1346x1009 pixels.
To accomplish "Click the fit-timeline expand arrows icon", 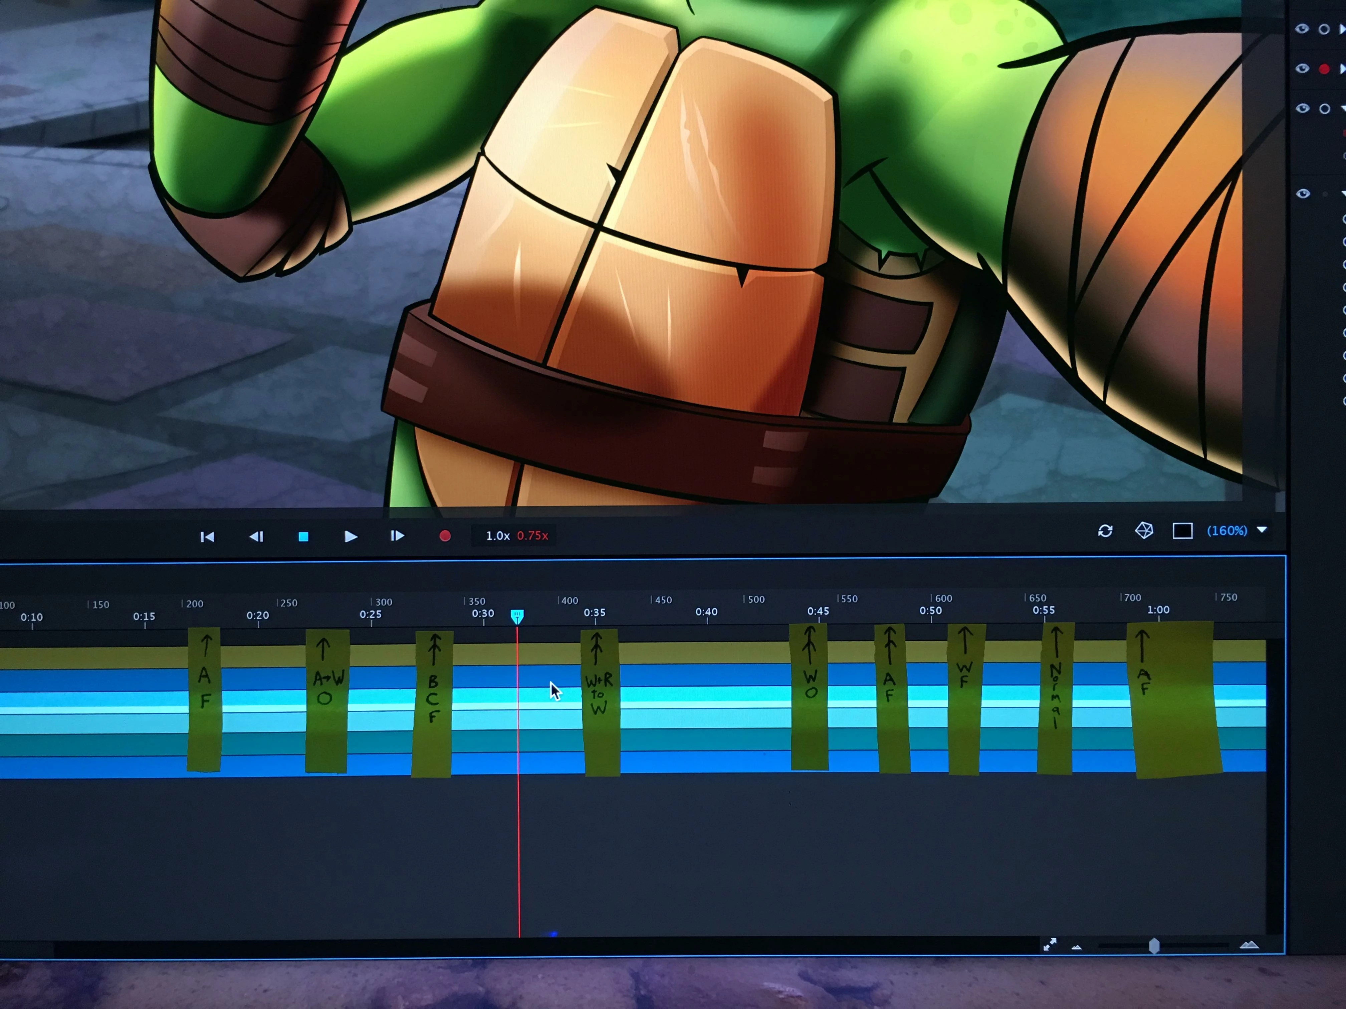I will (1050, 945).
